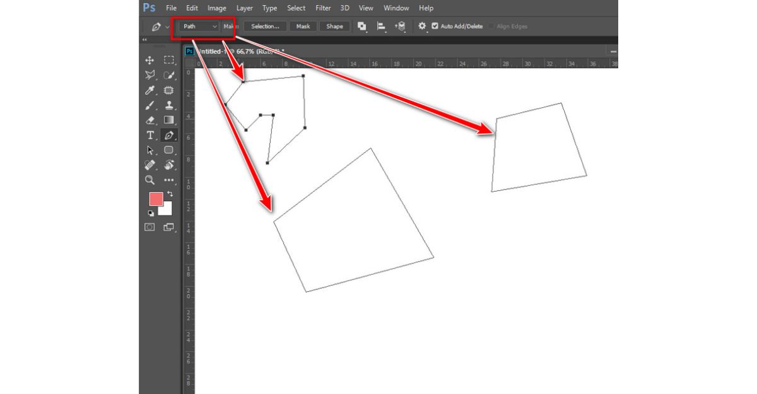Open the Layer menu
757x394 pixels.
[245, 8]
